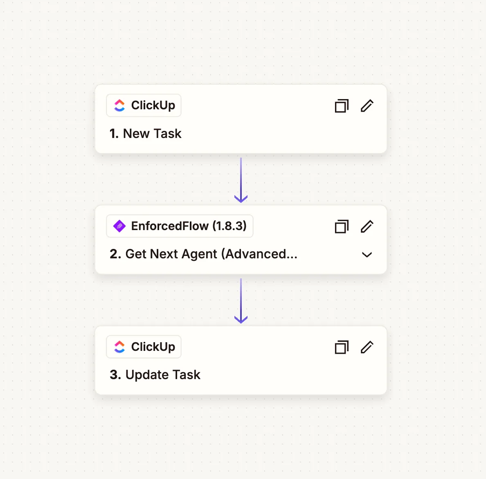The height and width of the screenshot is (479, 486).
Task: Click the ClickUp badge on the Update Task card
Action: pos(144,347)
